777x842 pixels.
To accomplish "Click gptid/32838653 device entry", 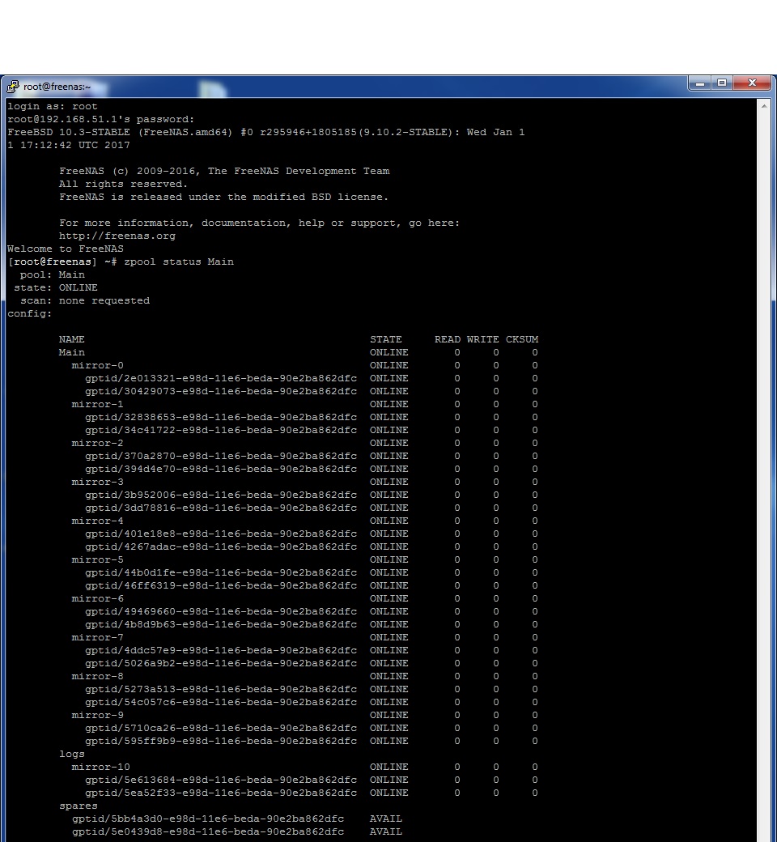I will coord(221,417).
